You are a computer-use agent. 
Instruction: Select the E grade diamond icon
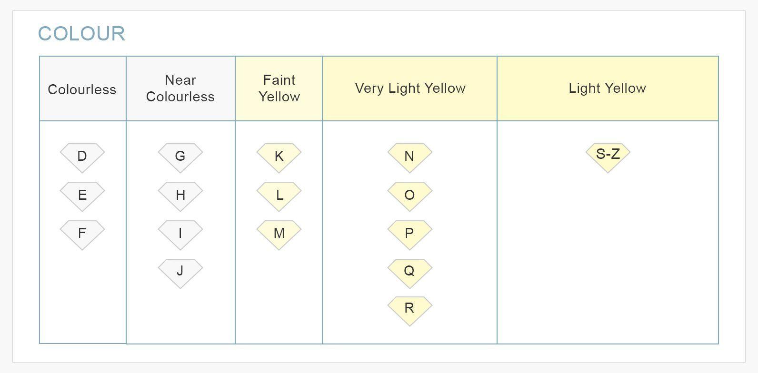[82, 195]
